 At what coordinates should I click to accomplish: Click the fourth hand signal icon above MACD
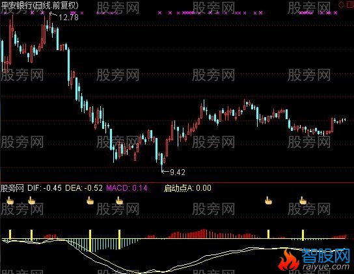click(120, 200)
